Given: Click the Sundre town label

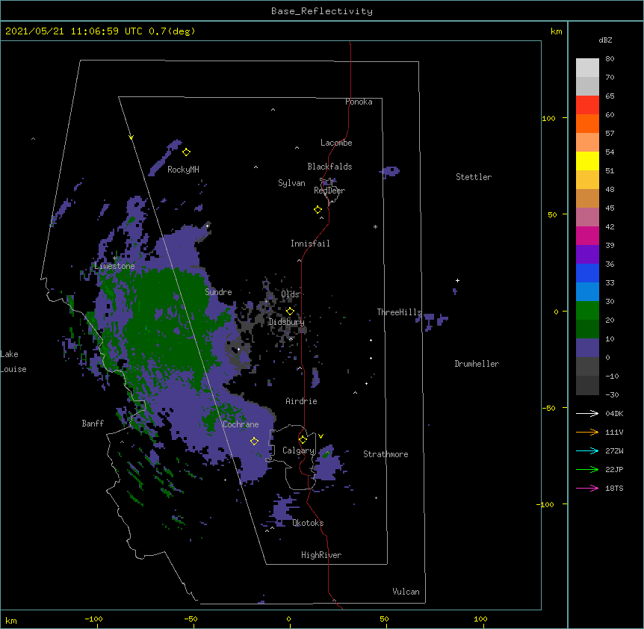Looking at the screenshot, I should click(x=218, y=292).
